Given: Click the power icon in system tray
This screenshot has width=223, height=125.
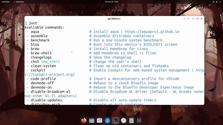Looking at the screenshot, I should [x=220, y=2].
